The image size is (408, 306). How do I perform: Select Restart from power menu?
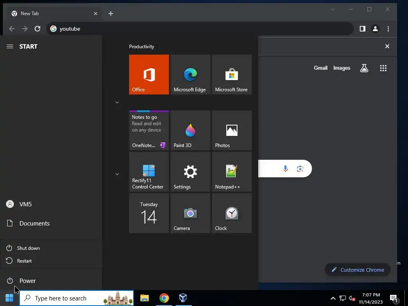(x=51, y=261)
